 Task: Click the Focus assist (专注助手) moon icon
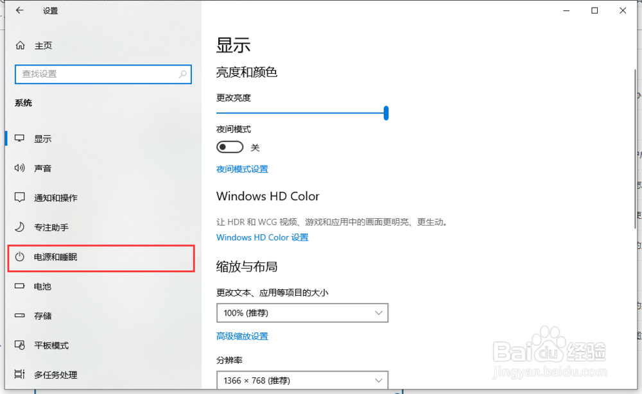[20, 227]
